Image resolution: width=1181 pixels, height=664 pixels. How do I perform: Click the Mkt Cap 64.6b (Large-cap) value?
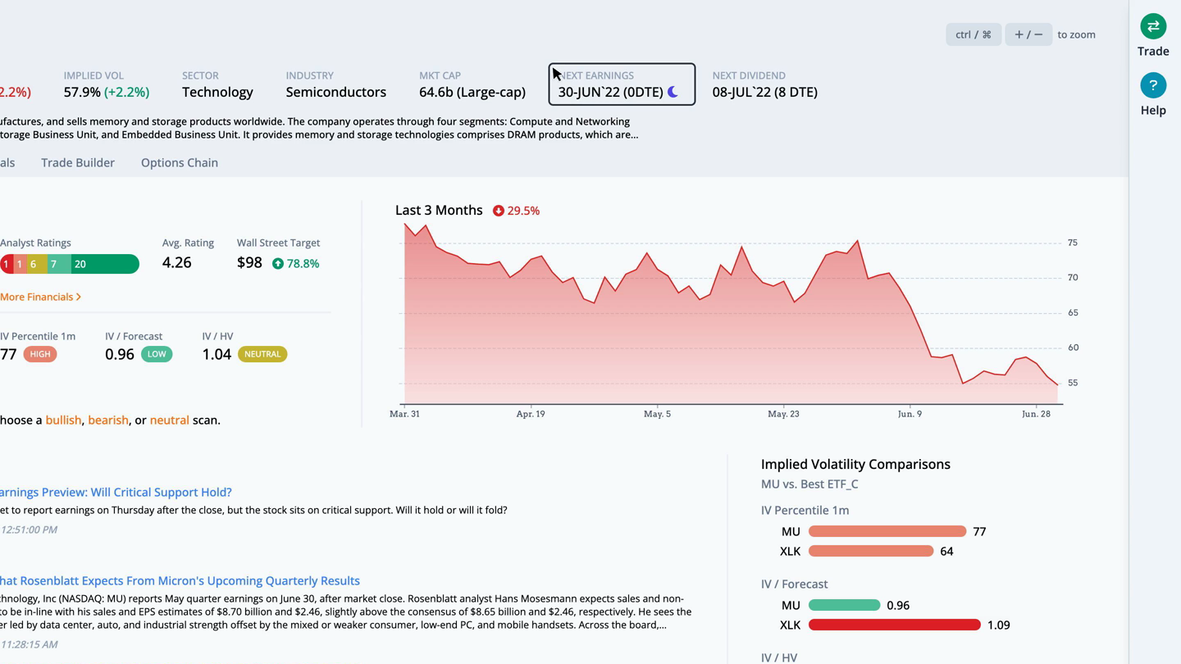point(472,92)
